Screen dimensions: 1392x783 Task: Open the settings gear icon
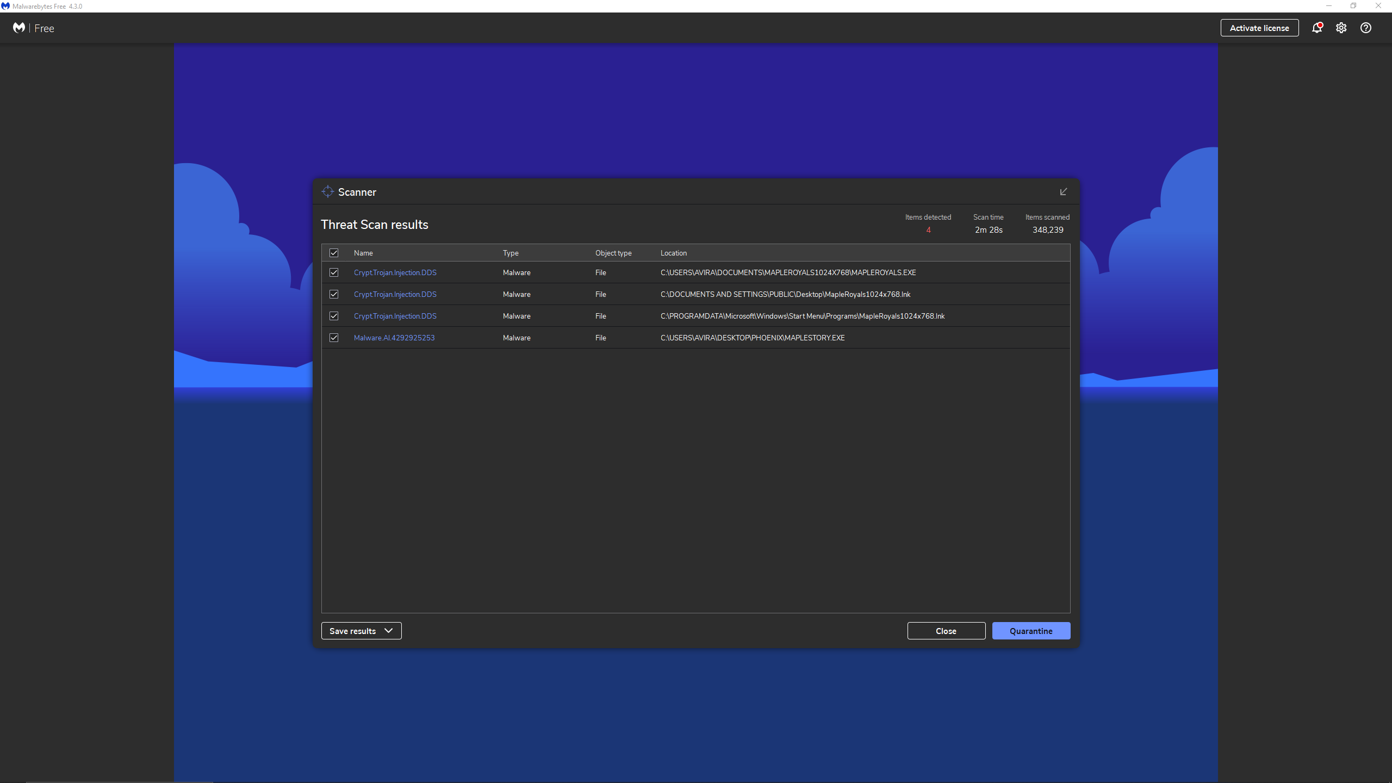click(1341, 28)
